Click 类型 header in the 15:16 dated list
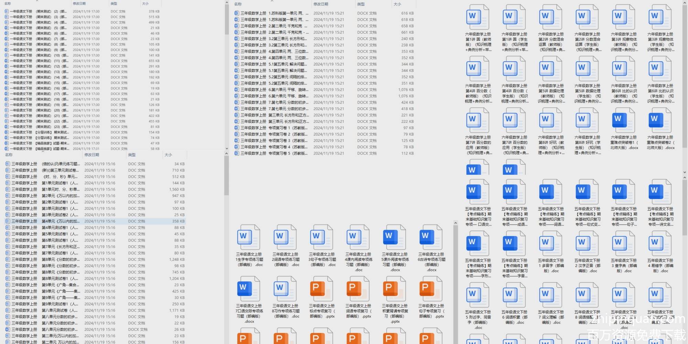This screenshot has width=688, height=344. coord(132,155)
